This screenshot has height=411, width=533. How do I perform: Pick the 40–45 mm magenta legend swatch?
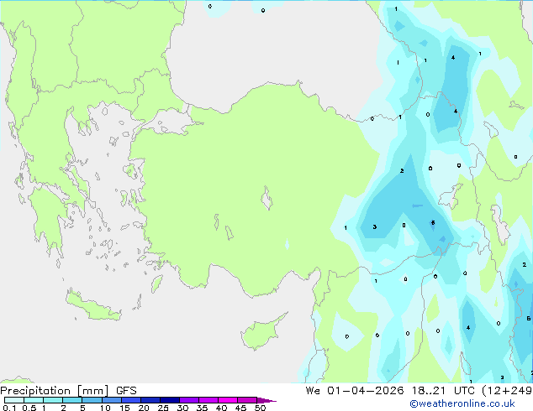coord(228,400)
